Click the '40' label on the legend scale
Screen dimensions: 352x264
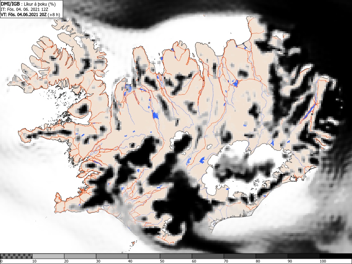point(130,261)
